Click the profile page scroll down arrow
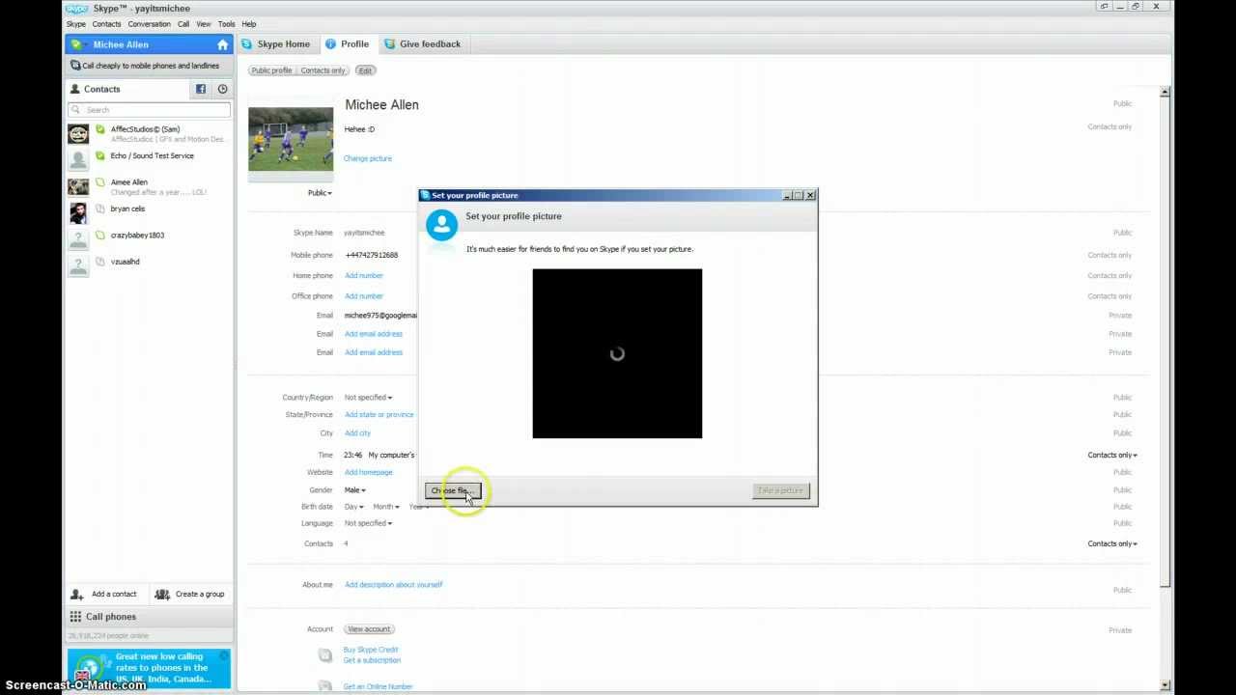The image size is (1236, 695). (1166, 685)
